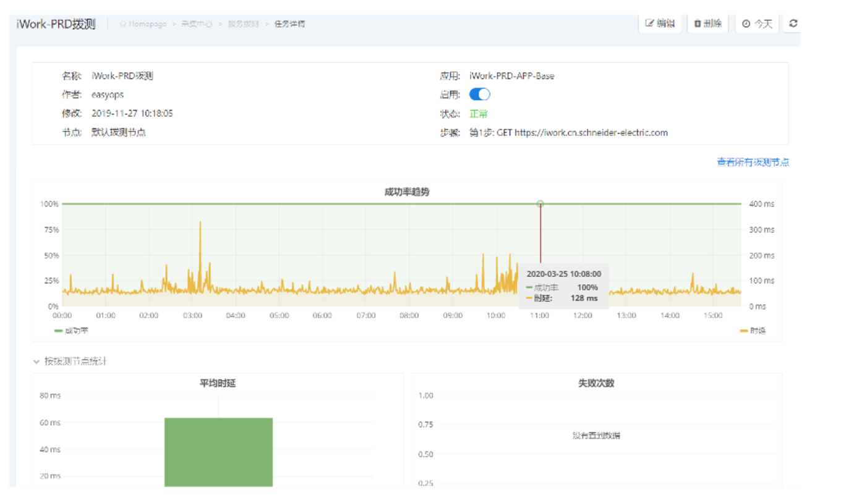Toggle 成功率 legend series
This screenshot has width=841, height=498.
[71, 331]
